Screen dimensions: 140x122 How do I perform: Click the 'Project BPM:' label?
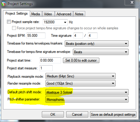[16, 36]
